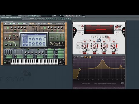Image resolution: width=139 pixels, height=104 pixels.
Task: Open Filter A type selector
Action: click(14, 36)
